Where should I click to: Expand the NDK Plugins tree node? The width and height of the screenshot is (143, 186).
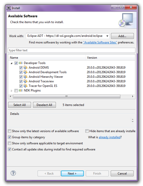point(11,91)
